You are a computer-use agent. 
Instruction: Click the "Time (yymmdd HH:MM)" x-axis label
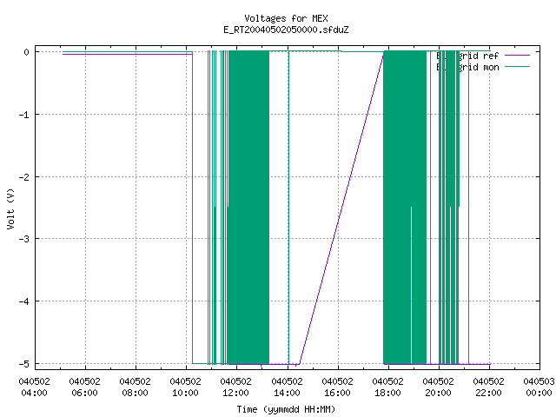tap(286, 409)
